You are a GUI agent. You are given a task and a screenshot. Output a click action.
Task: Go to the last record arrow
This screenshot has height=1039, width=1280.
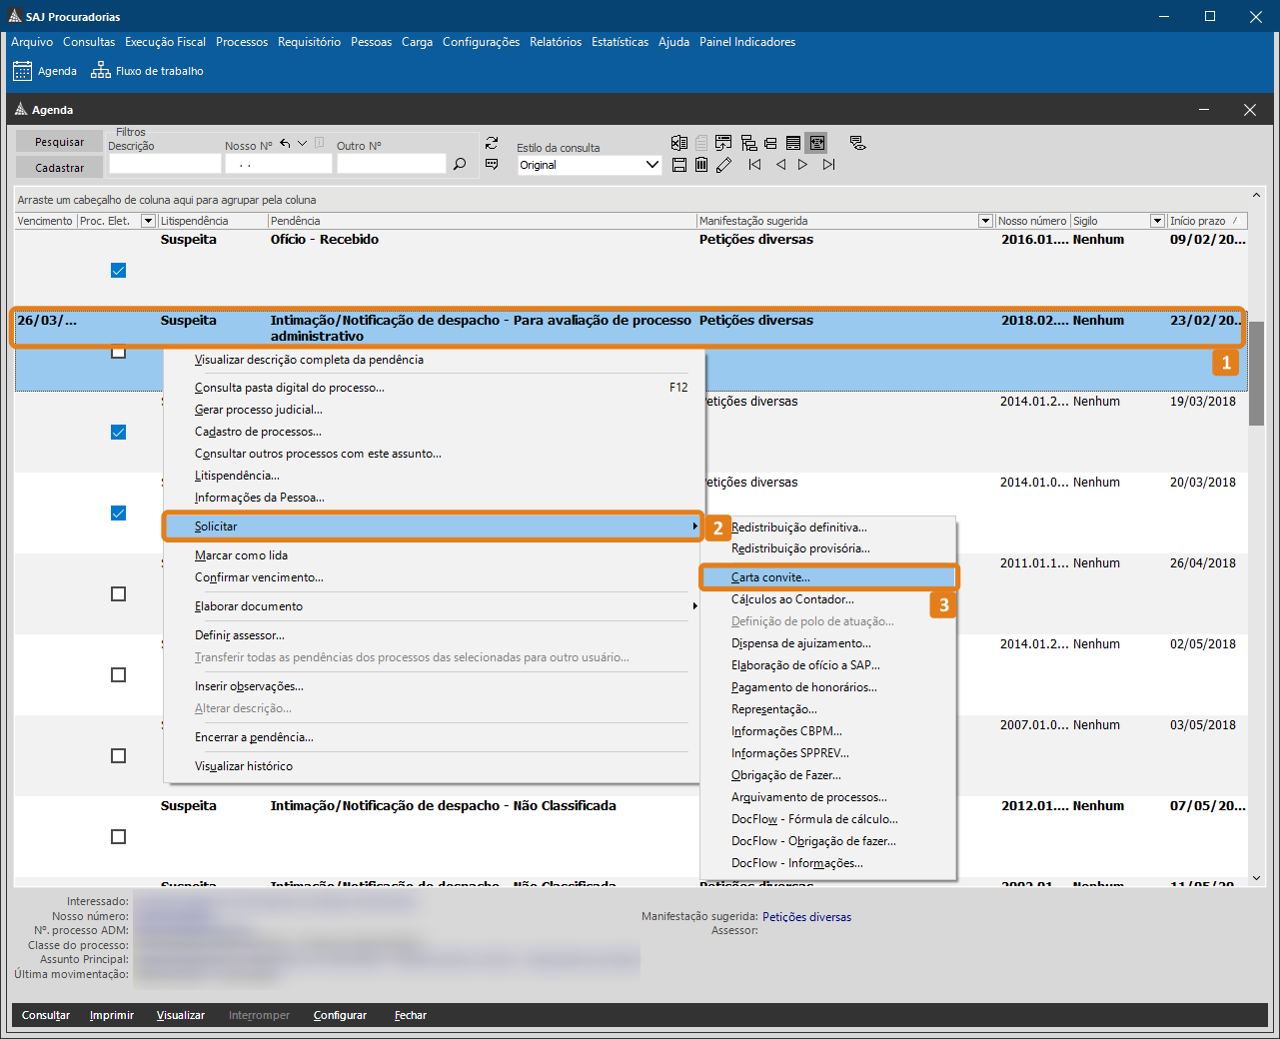pos(828,165)
